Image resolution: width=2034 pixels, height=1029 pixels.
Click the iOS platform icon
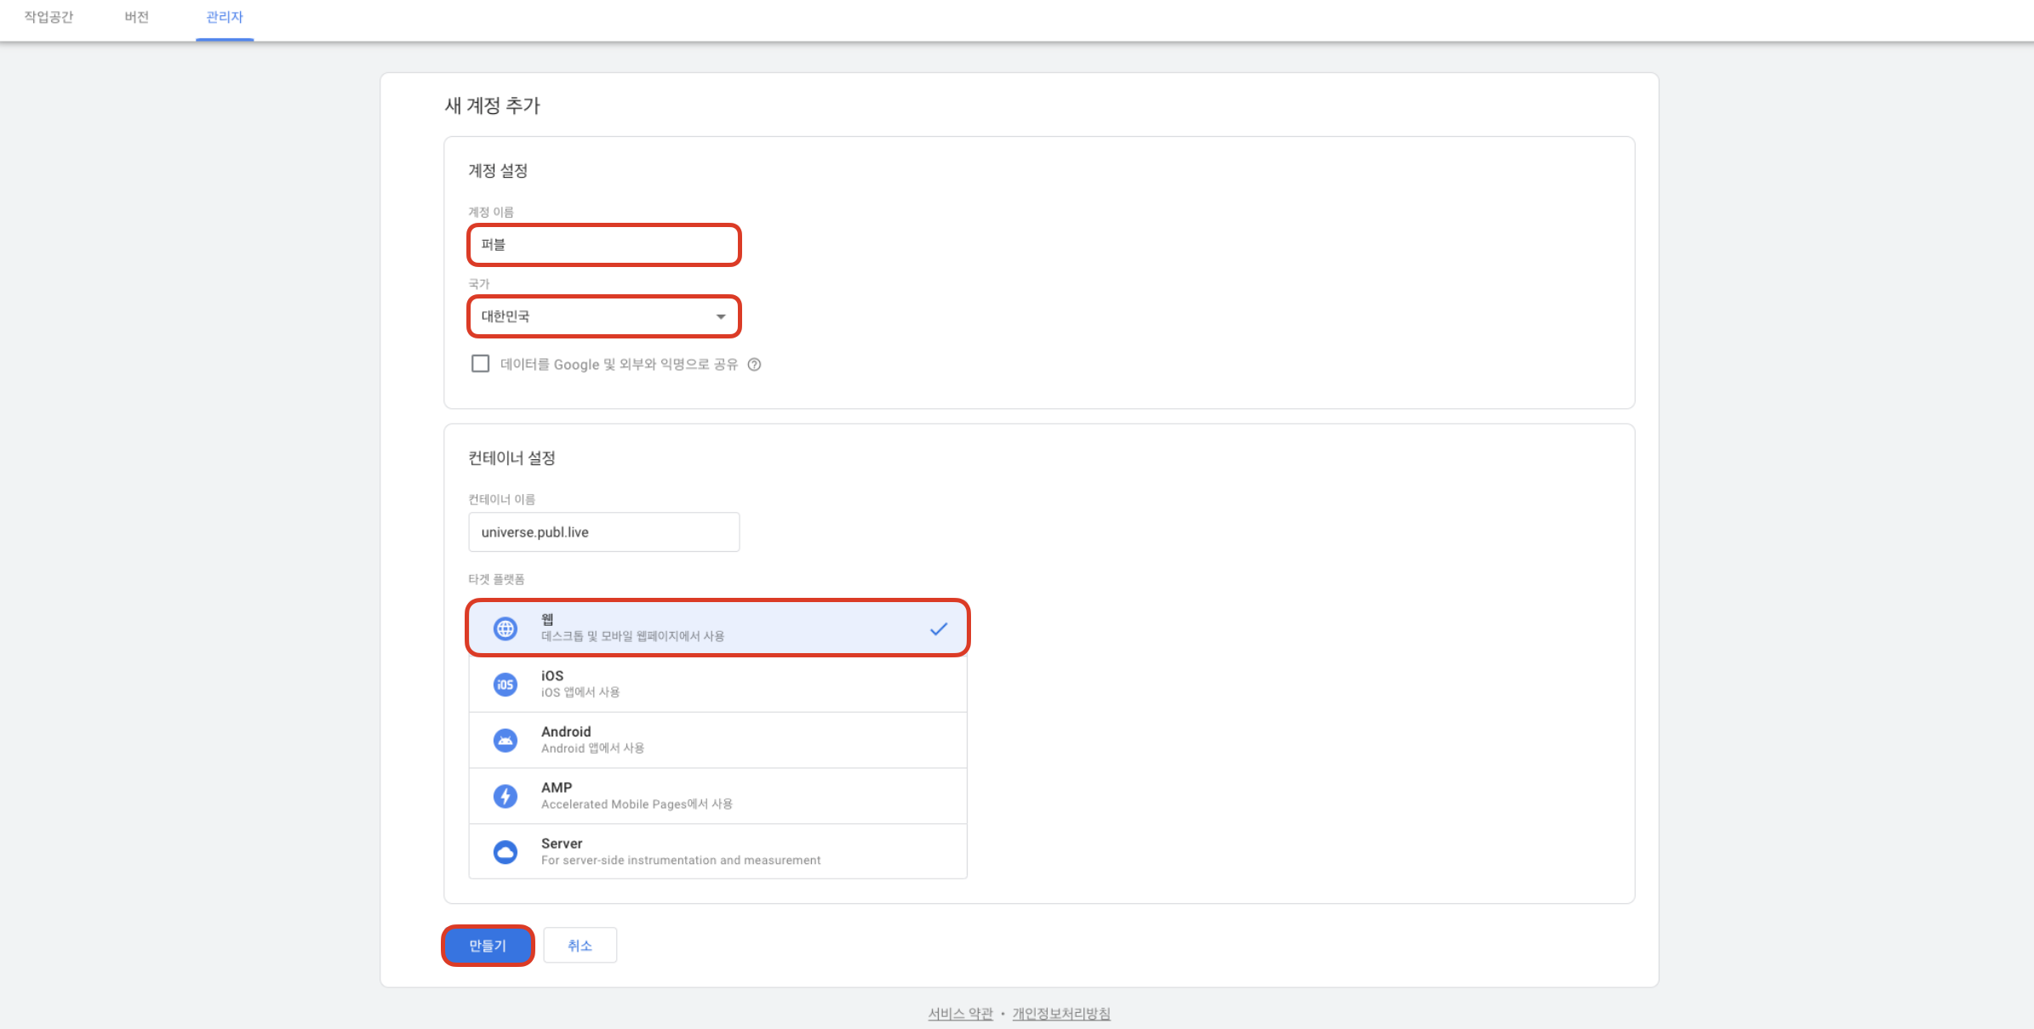tap(506, 684)
